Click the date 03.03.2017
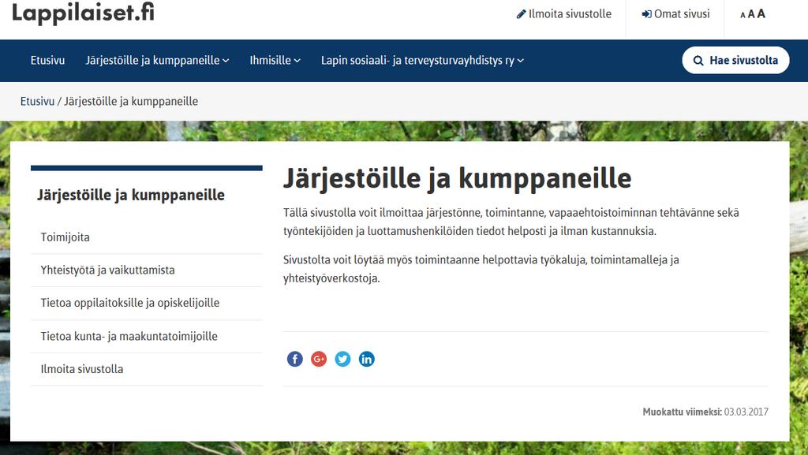This screenshot has width=808, height=455. pos(746,412)
